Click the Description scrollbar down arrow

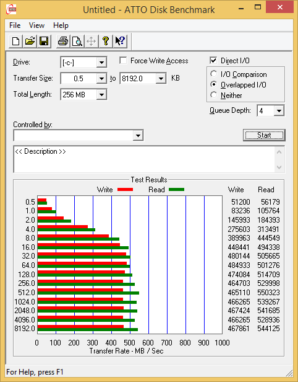[x=279, y=167]
